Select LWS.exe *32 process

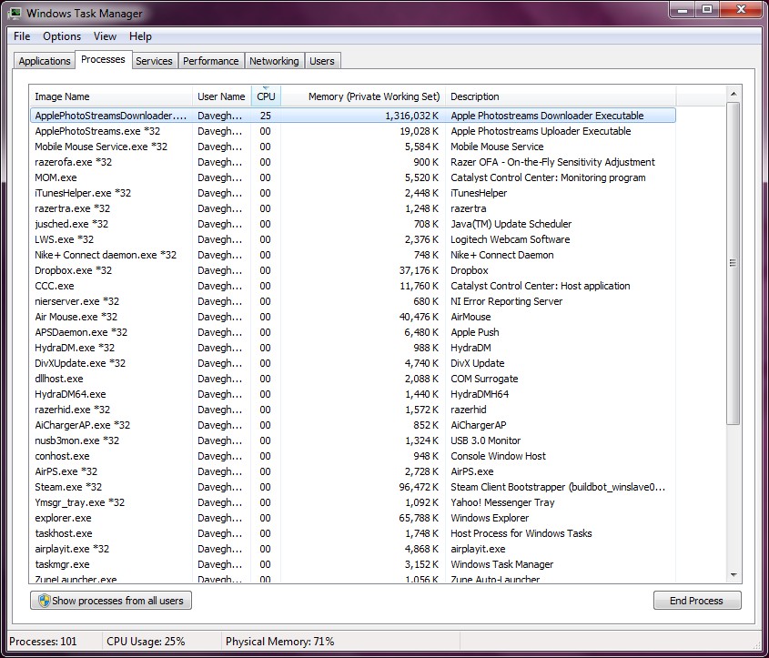tap(352, 239)
